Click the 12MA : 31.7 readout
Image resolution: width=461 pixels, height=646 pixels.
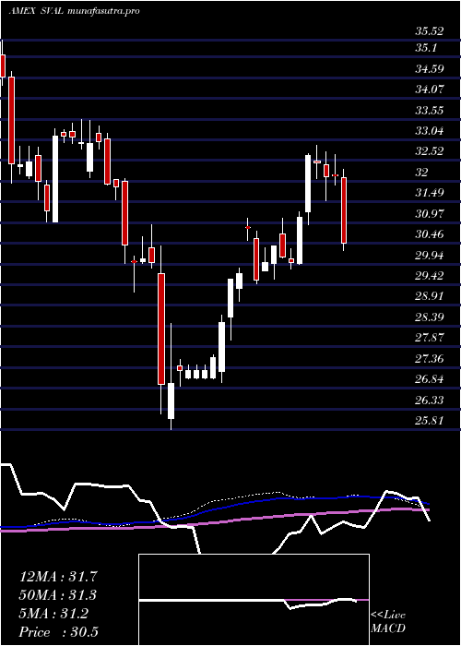pyautogui.click(x=58, y=577)
